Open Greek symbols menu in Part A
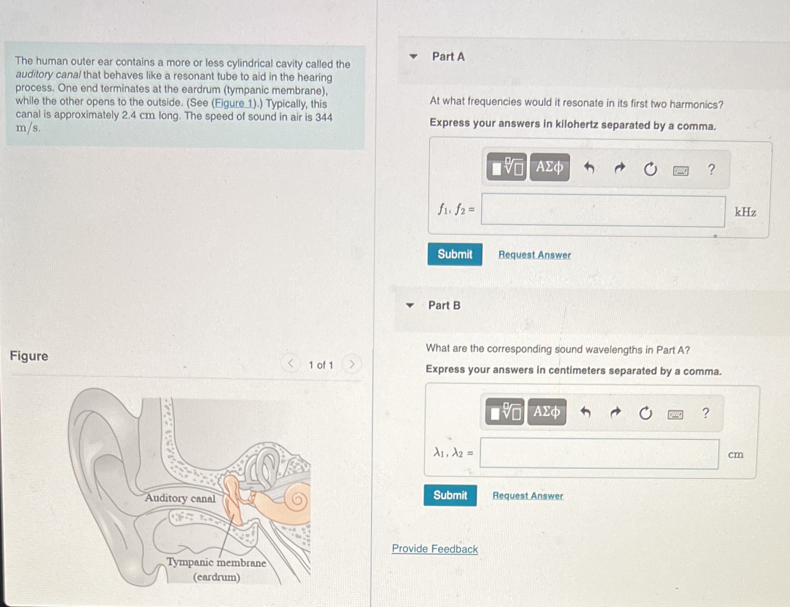 click(x=550, y=167)
